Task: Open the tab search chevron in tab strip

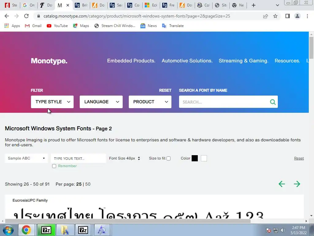Action: click(277, 5)
